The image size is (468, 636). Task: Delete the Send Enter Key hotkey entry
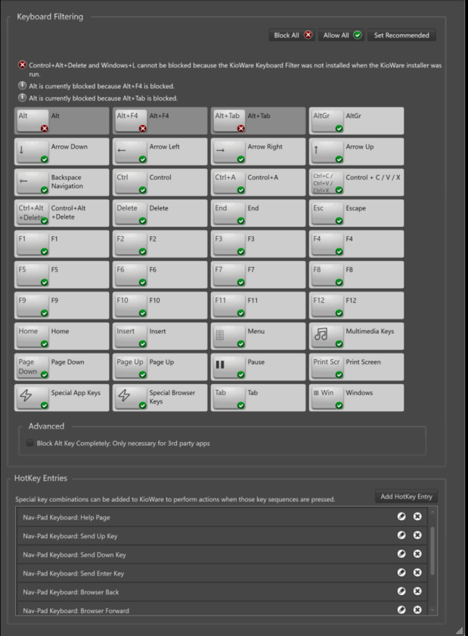(x=417, y=572)
